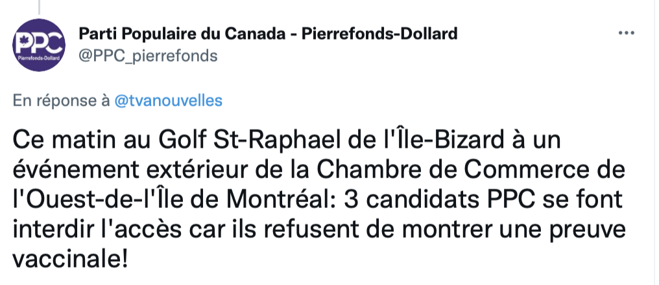The height and width of the screenshot is (285, 659).
Task: Click '3 candidats PPC' in the tweet
Action: (x=439, y=199)
